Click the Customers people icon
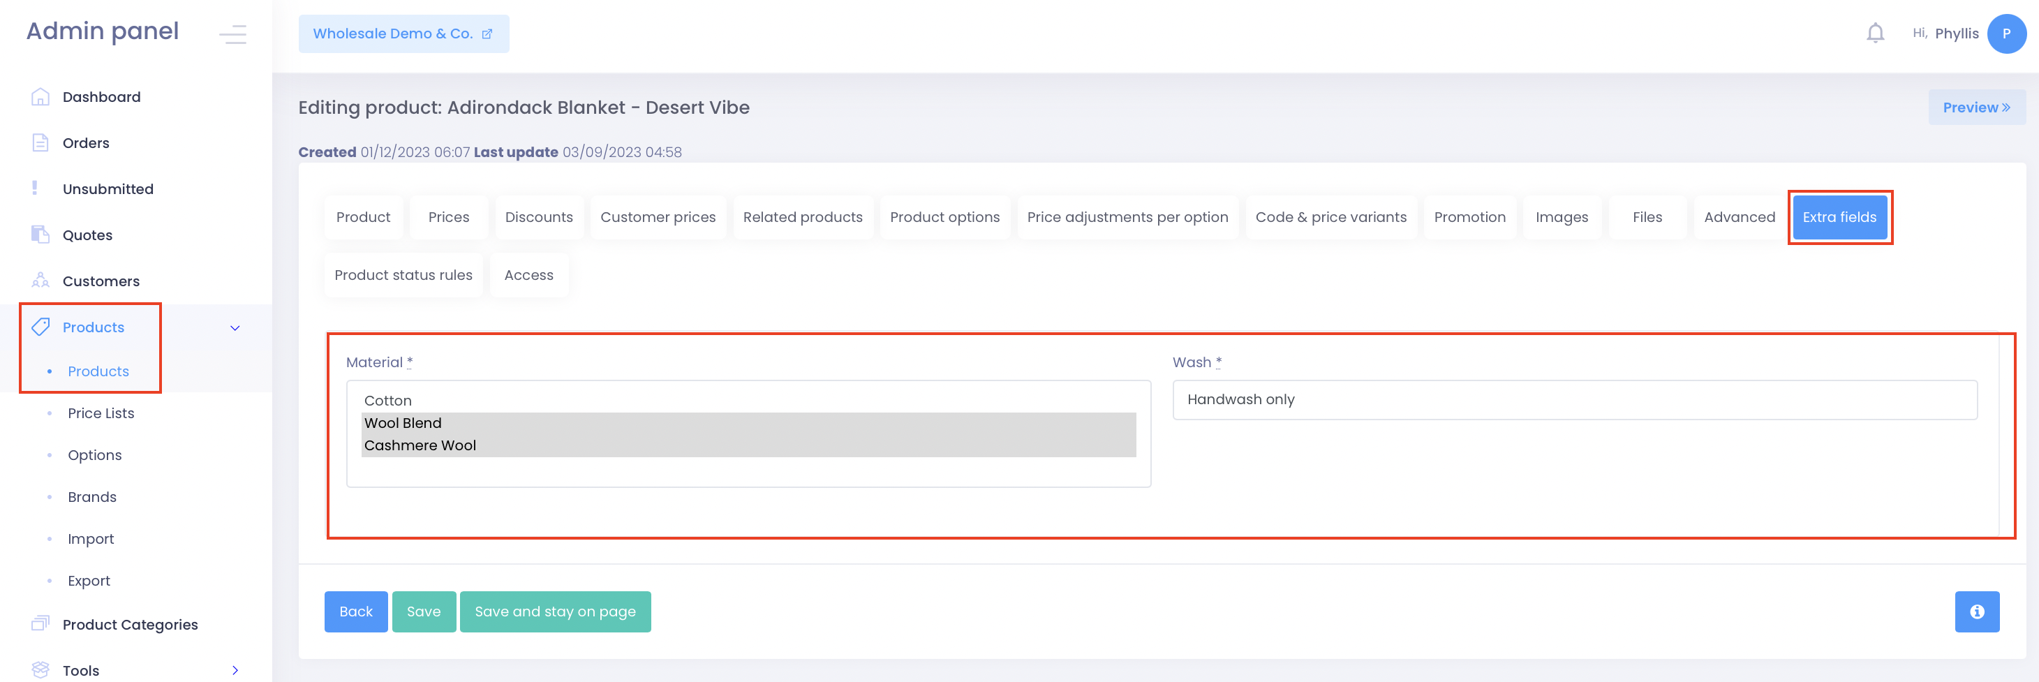The height and width of the screenshot is (682, 2039). pyautogui.click(x=40, y=281)
